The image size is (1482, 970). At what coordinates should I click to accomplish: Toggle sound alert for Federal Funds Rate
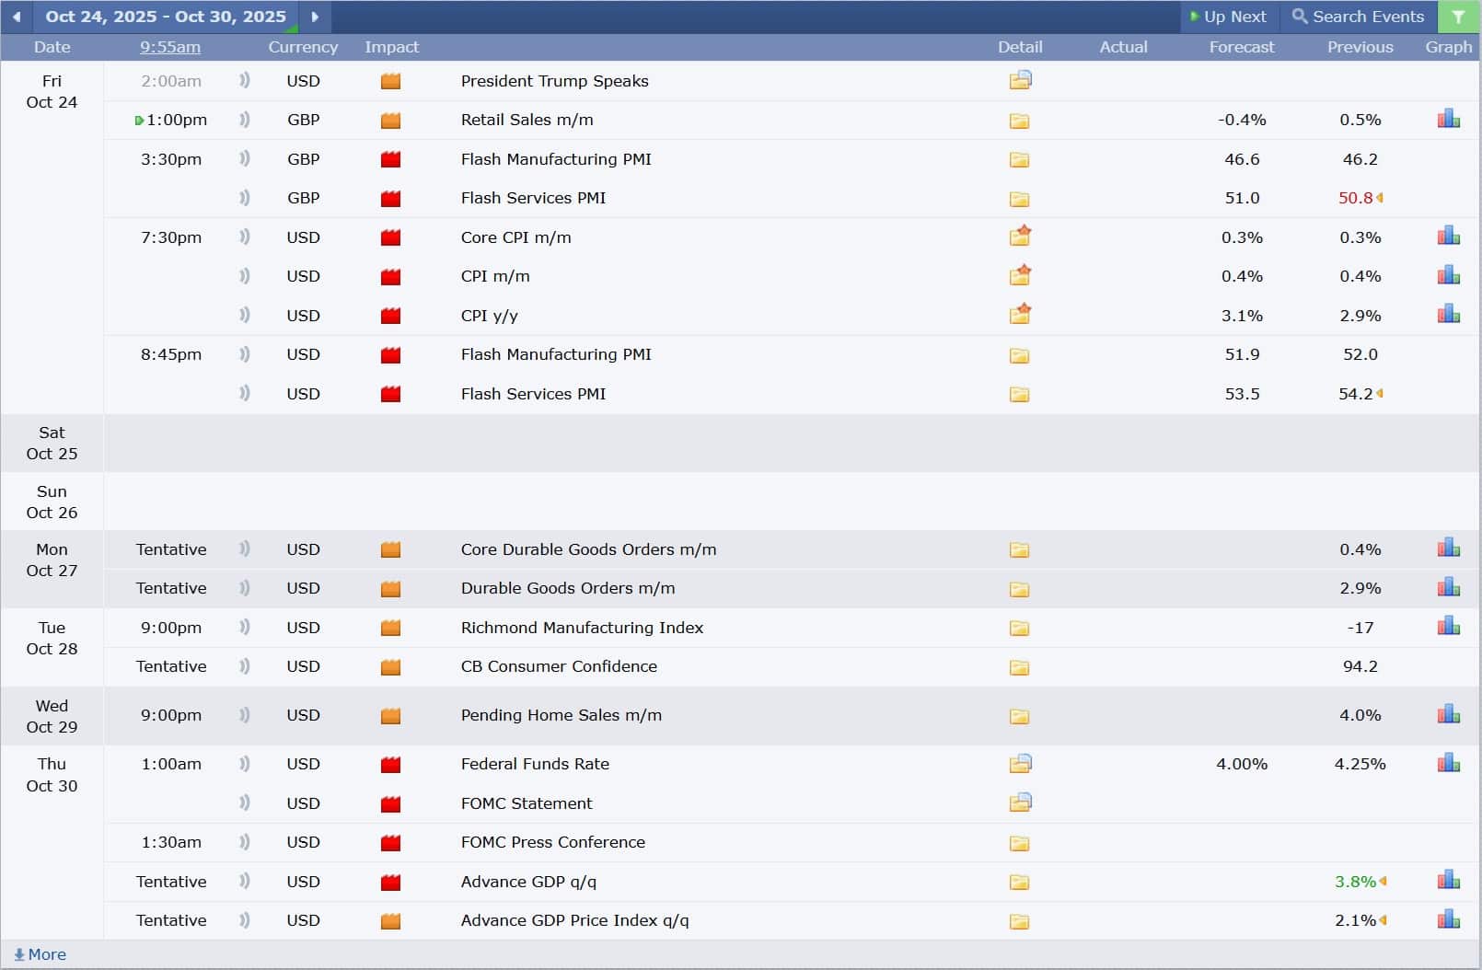(x=245, y=764)
